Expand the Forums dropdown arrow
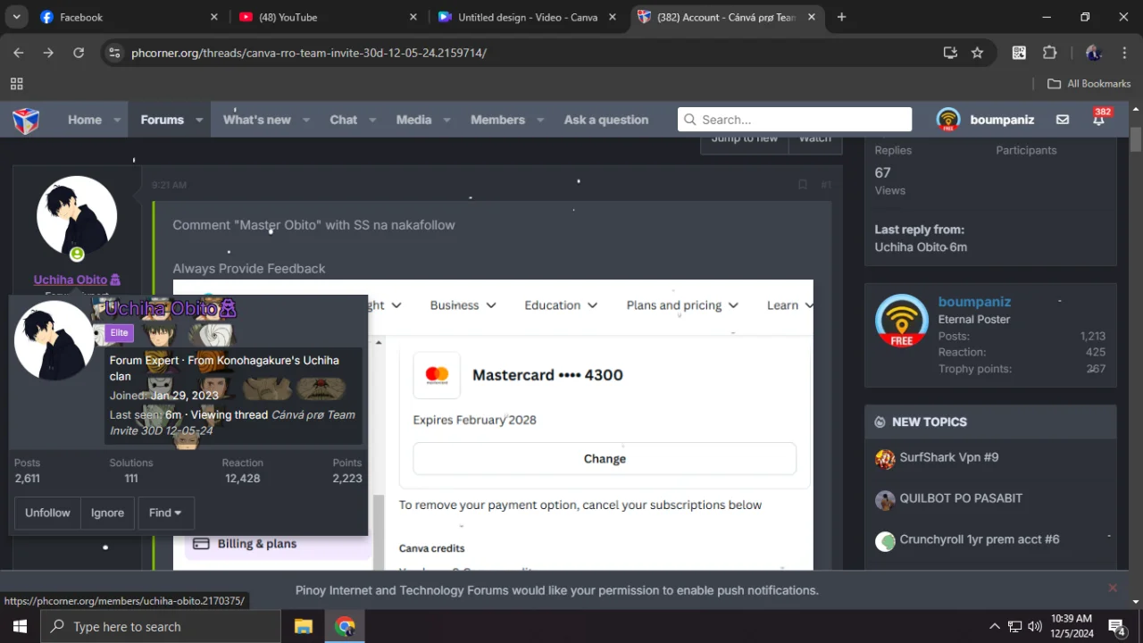1143x643 pixels. point(199,120)
